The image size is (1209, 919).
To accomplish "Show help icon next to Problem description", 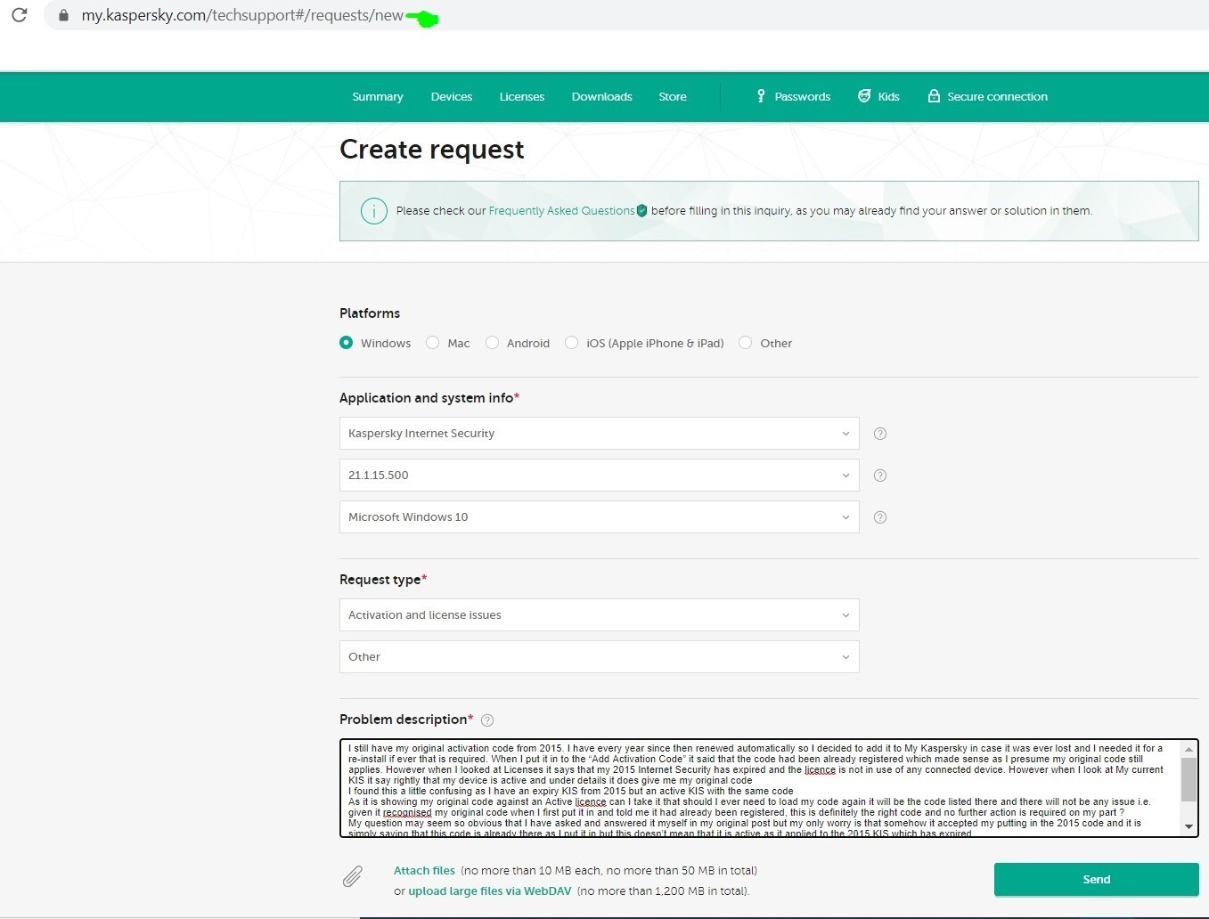I will click(487, 720).
